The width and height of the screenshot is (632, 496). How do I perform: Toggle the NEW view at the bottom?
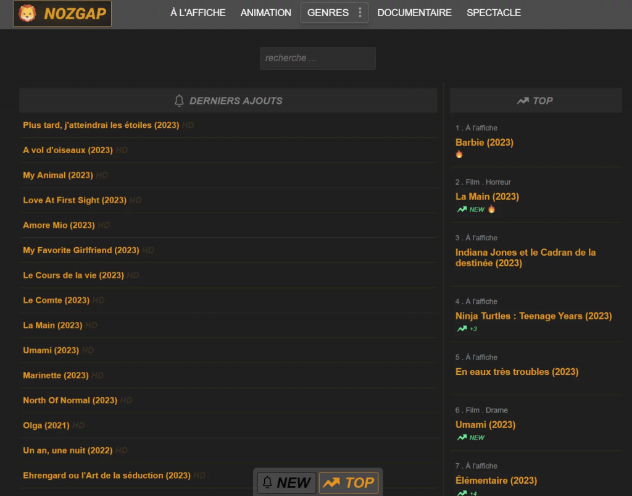coord(286,482)
